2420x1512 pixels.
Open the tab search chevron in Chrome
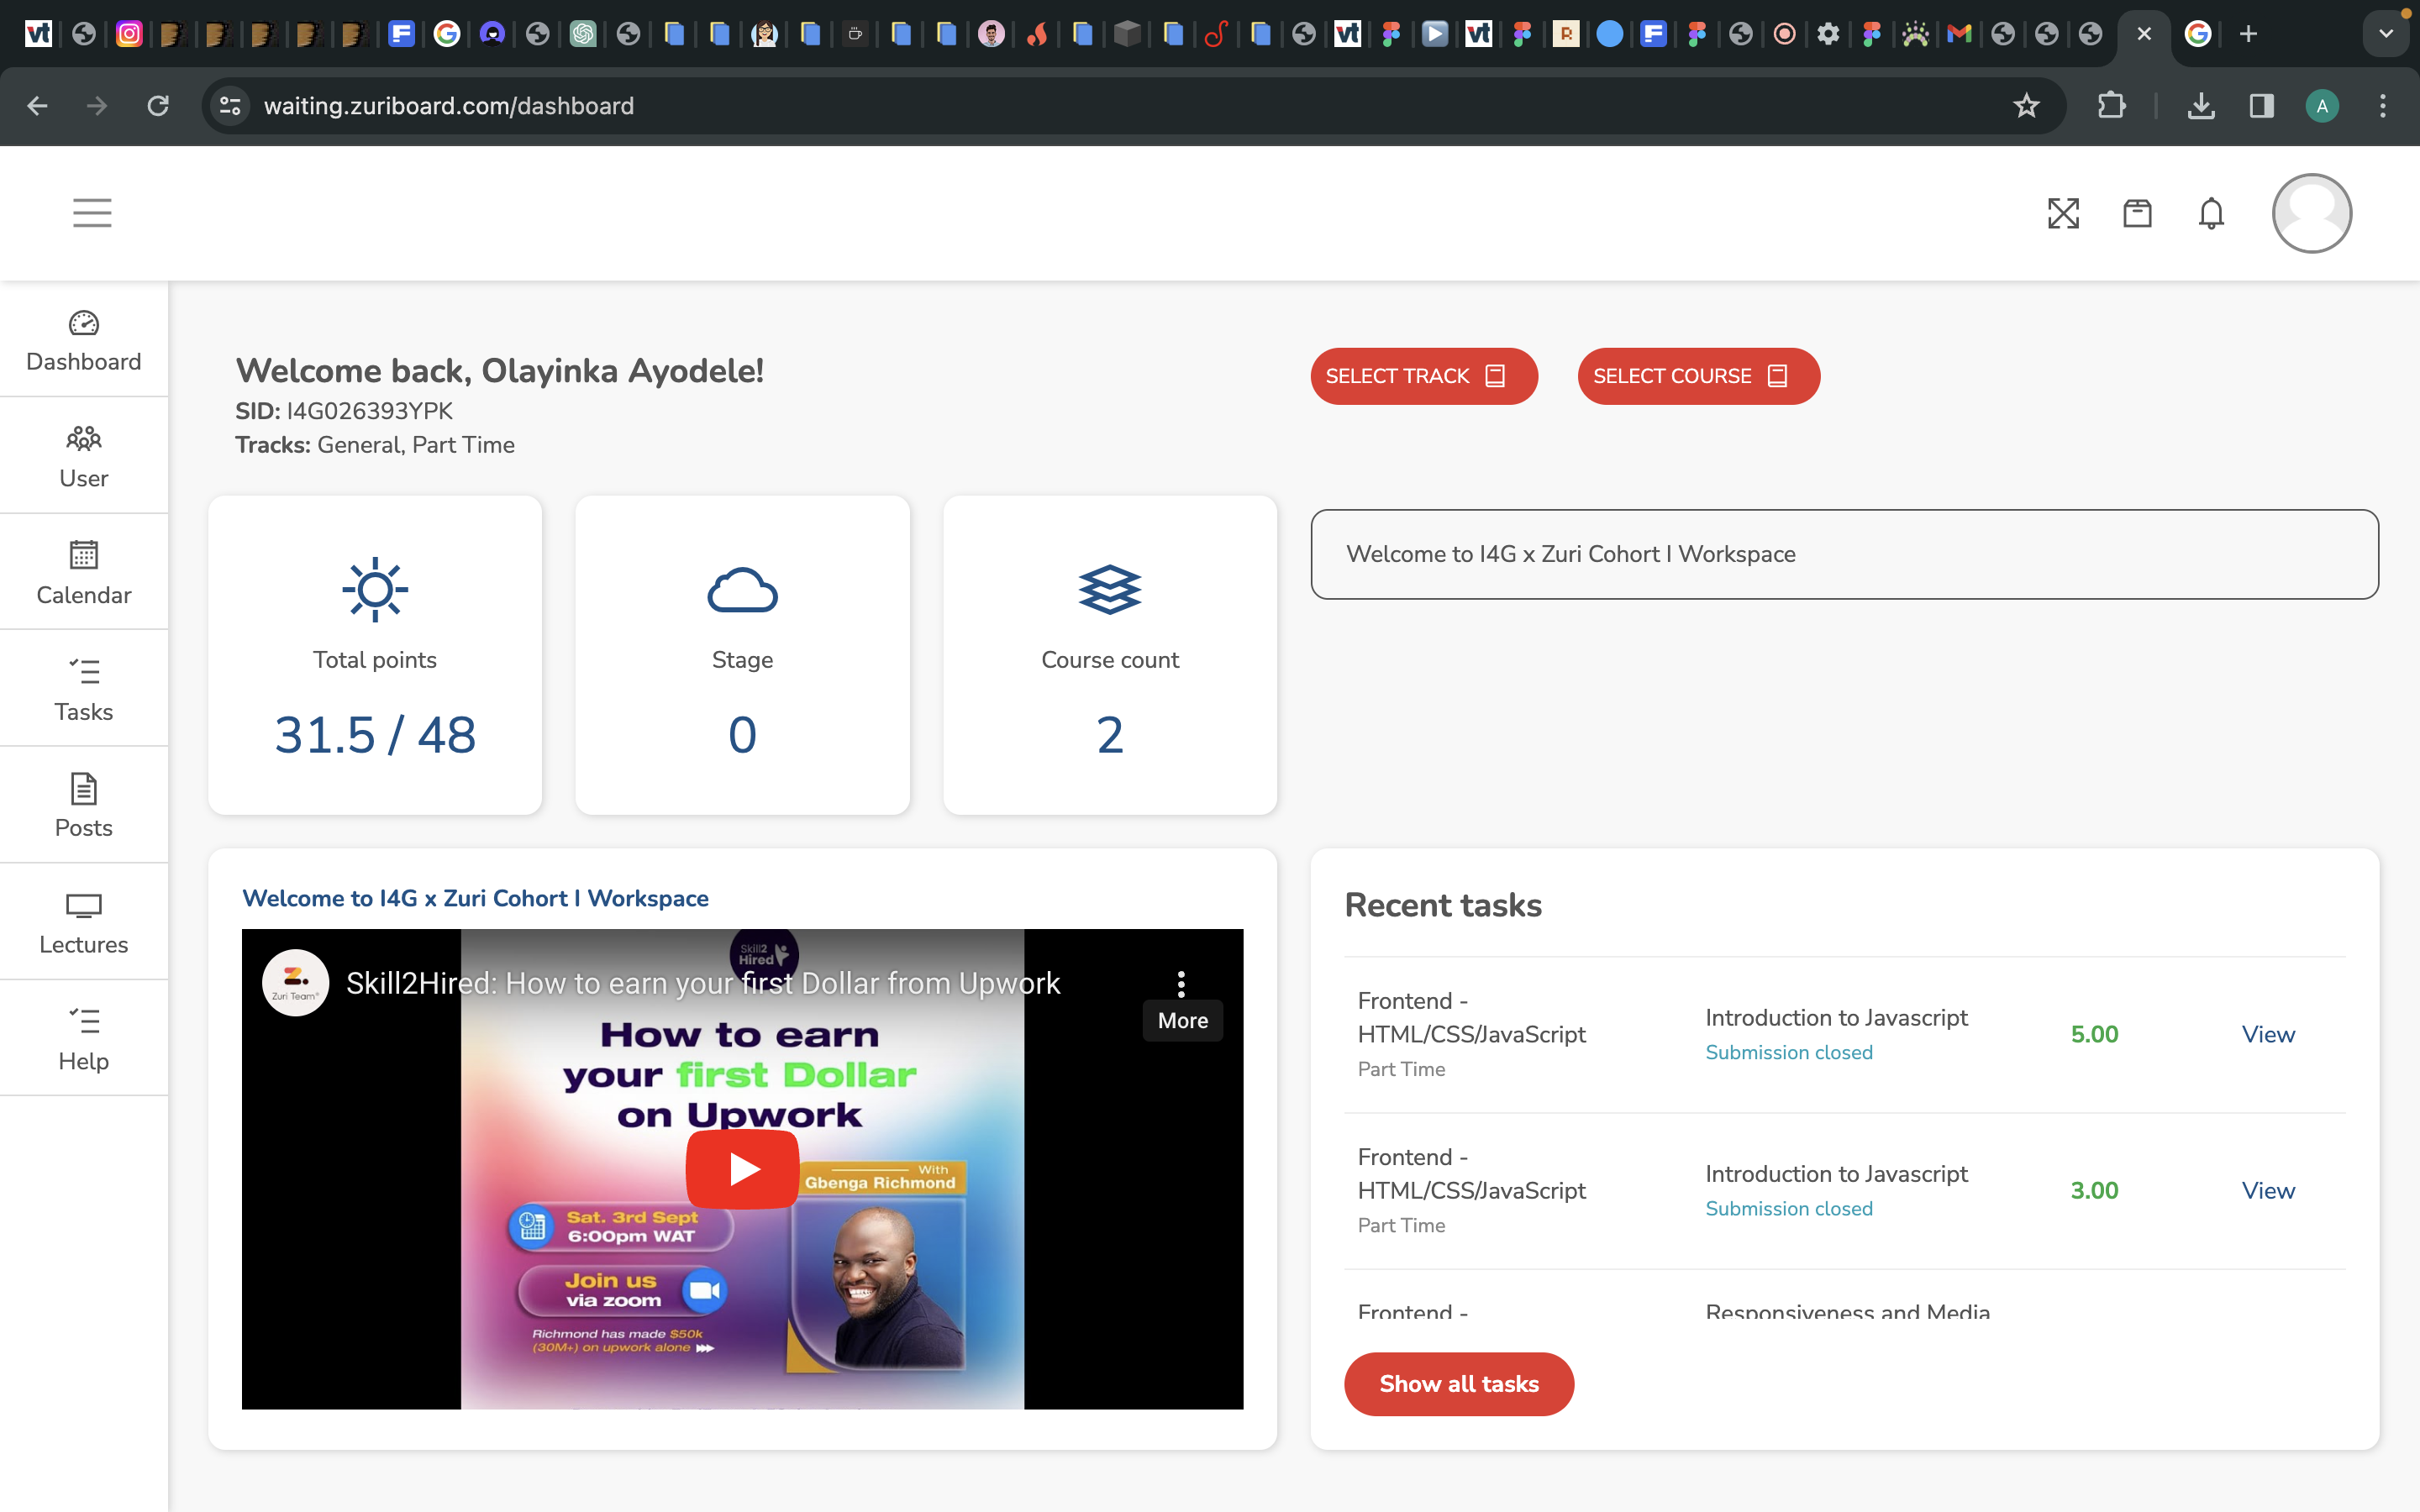2385,34
